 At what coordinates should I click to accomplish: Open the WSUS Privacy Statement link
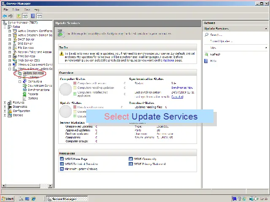150,164
